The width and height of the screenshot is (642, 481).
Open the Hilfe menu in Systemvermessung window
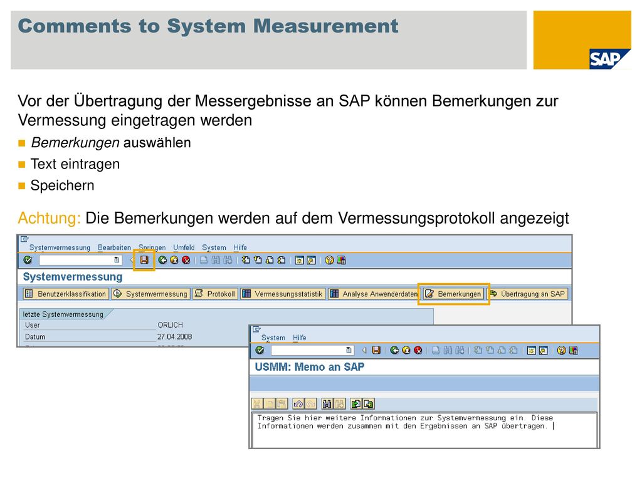(240, 247)
